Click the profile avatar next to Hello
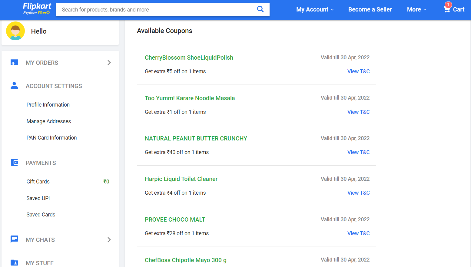The height and width of the screenshot is (267, 471). point(15,31)
